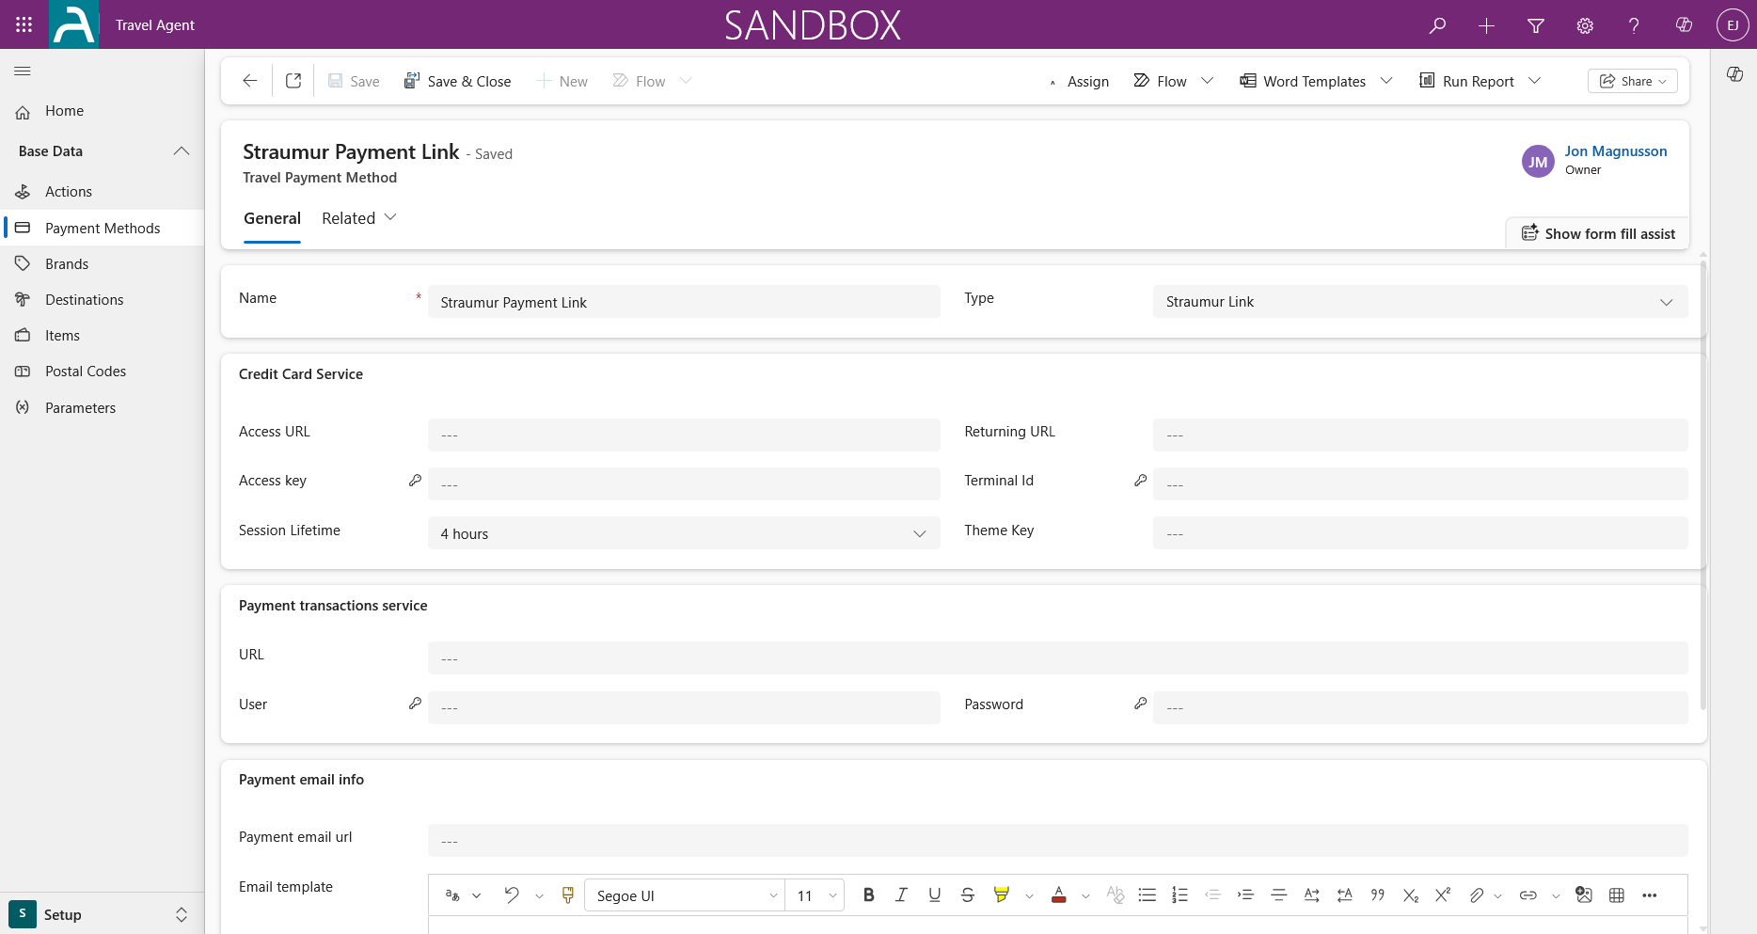Viewport: 1757px width, 934px height.
Task: Apply superscript formatting
Action: coord(1443,895)
